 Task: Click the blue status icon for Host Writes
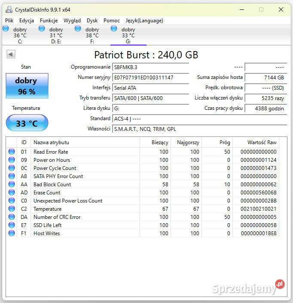pyautogui.click(x=12, y=233)
